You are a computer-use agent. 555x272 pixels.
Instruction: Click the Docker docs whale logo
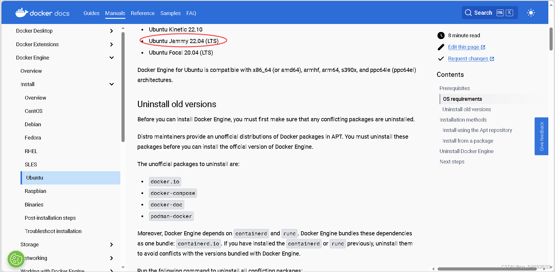click(x=22, y=13)
